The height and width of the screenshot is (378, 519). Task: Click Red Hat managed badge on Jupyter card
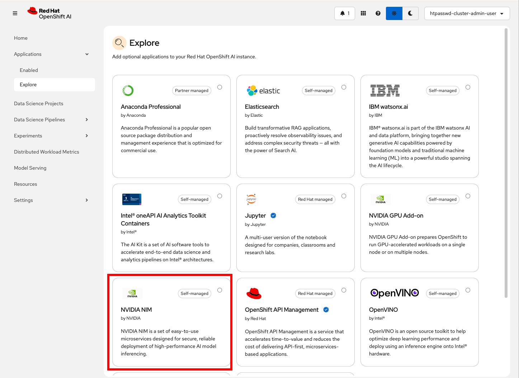click(315, 199)
